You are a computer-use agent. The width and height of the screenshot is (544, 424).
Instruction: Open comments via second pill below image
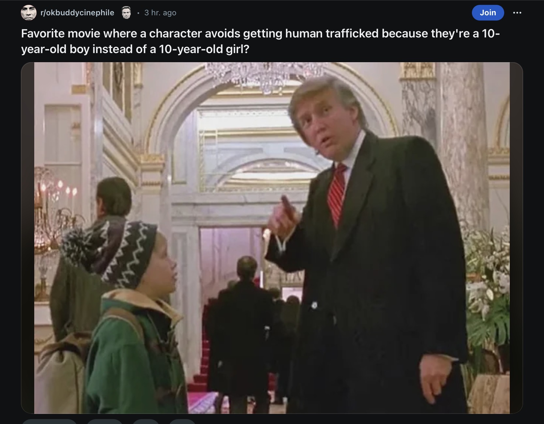pyautogui.click(x=105, y=422)
